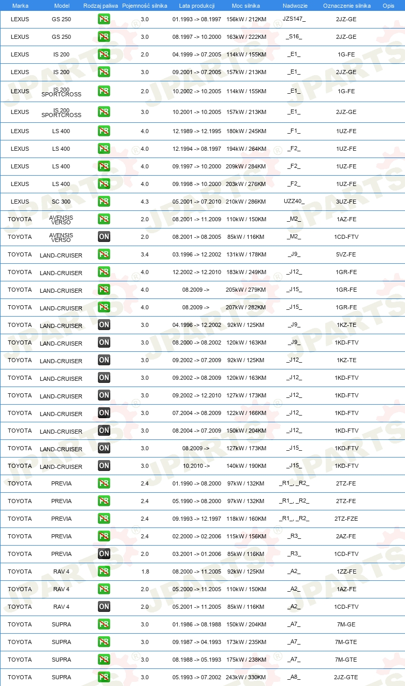The height and width of the screenshot is (686, 405).
Task: Click the Rodzaj paliwa column header
Action: (x=100, y=6)
